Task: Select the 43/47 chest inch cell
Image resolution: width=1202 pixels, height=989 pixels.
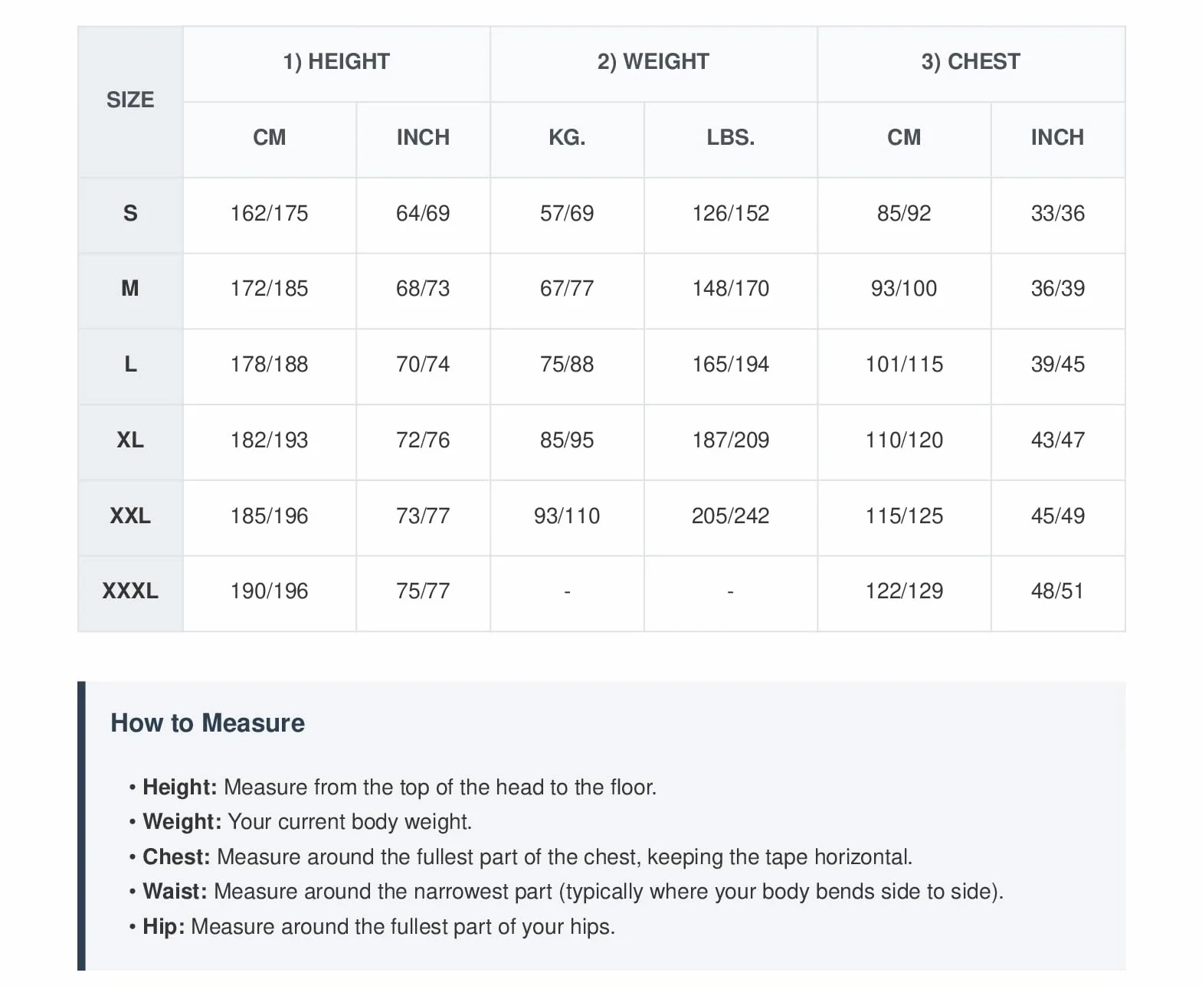Action: click(x=1058, y=441)
